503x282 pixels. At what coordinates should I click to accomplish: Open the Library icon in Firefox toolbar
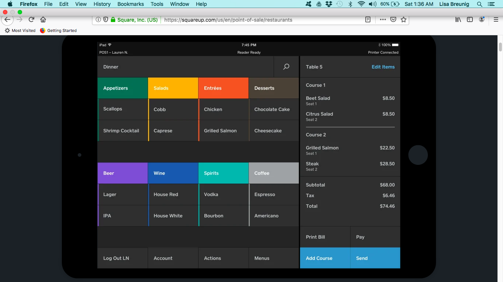[458, 20]
